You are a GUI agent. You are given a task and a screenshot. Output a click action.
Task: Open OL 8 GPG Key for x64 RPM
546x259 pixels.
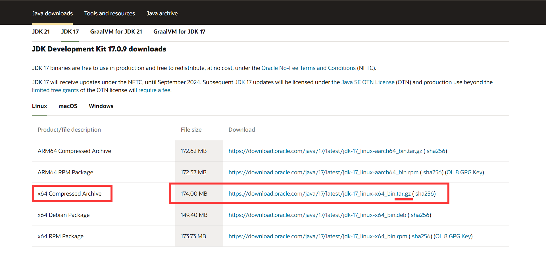(453, 236)
